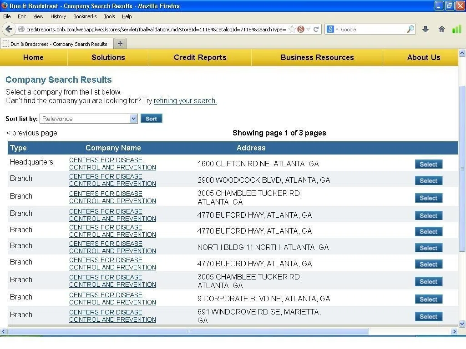
Task: Click the address bar URL field
Action: 156,29
